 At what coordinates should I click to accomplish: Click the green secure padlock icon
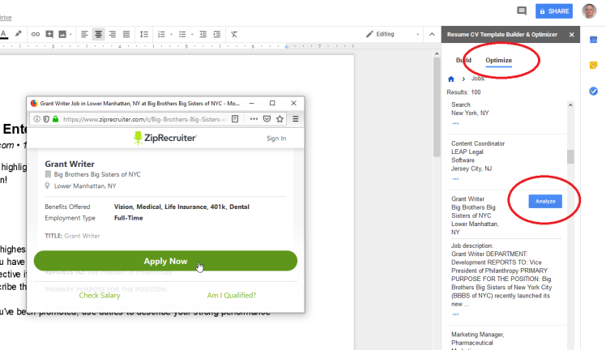56,119
